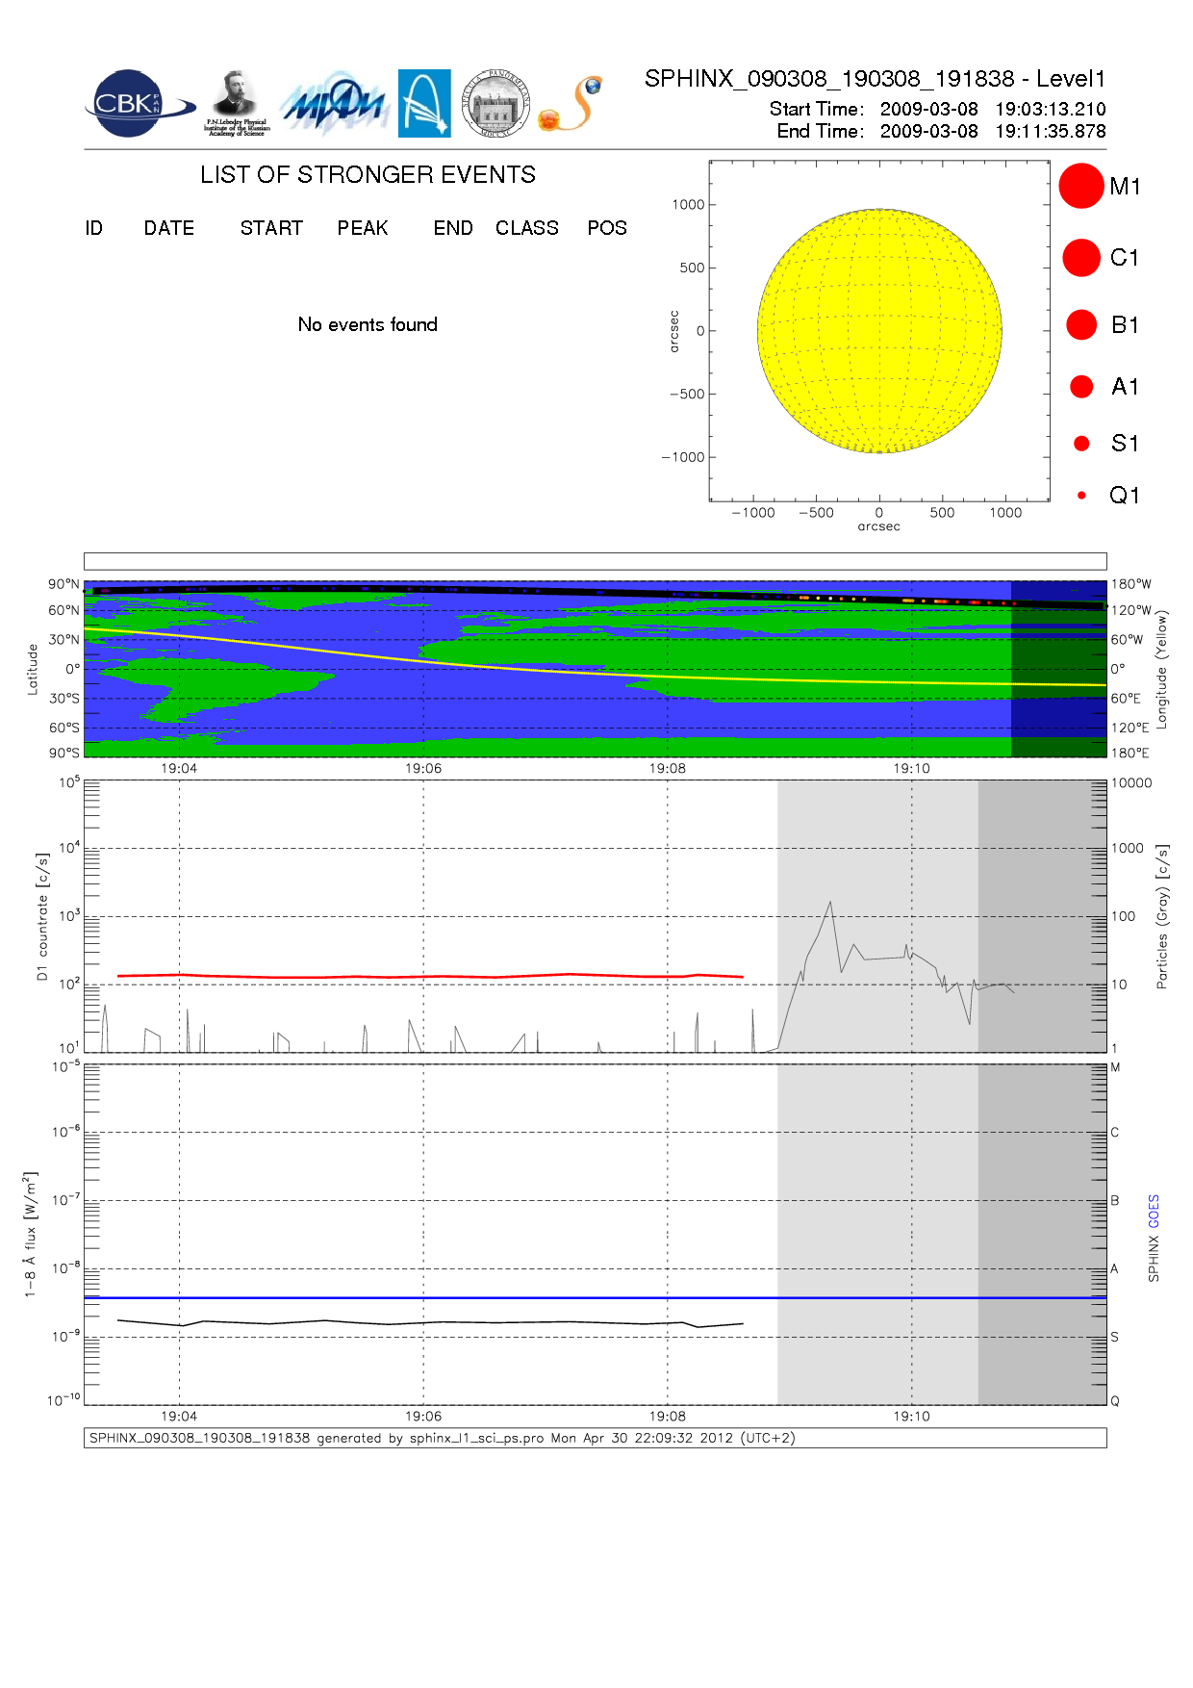Click the DATE column header
This screenshot has height=1688, width=1193.
(x=169, y=228)
